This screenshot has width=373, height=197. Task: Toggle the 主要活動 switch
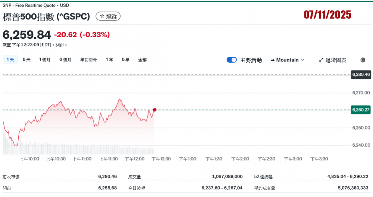coord(232,60)
